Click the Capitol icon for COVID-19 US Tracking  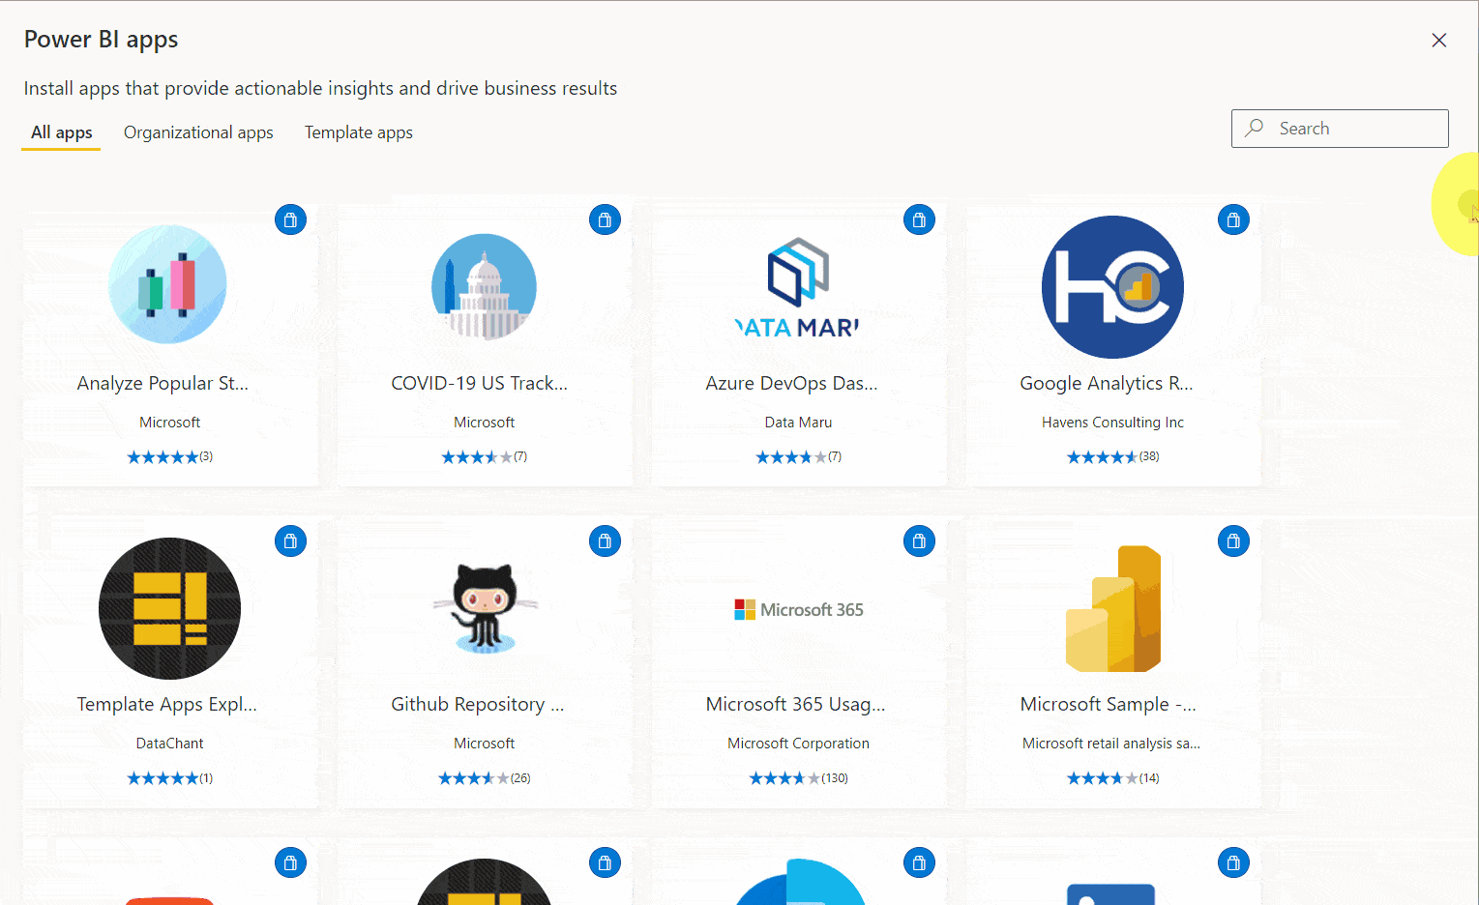[x=484, y=286]
